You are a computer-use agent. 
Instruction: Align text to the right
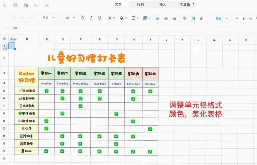coord(174,18)
